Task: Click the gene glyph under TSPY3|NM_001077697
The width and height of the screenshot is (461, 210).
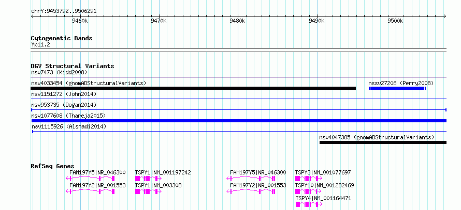Action: click(308, 179)
